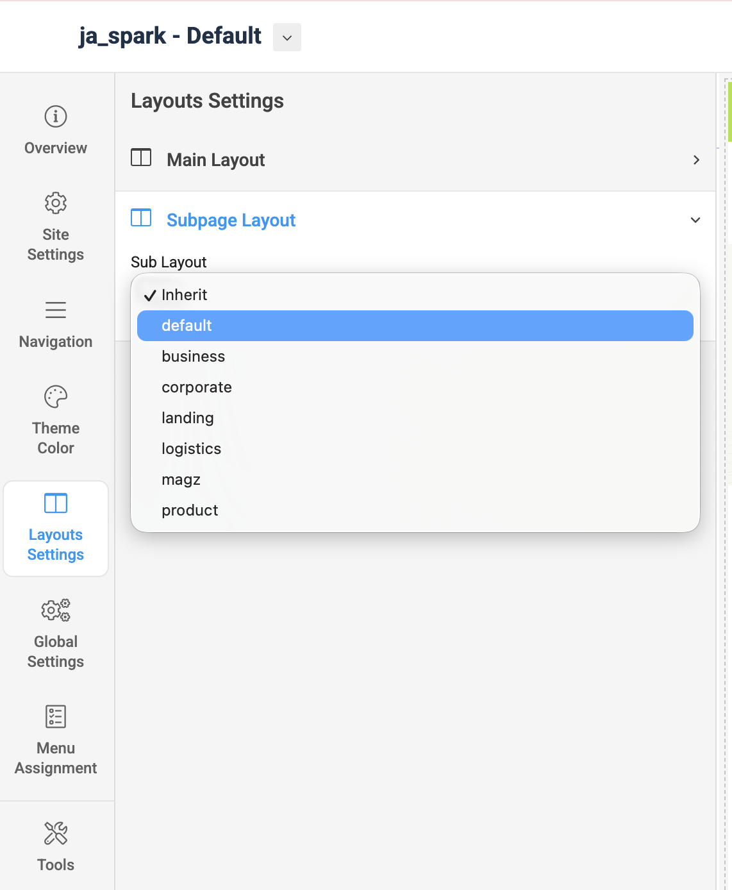Select corporate from the Sub Layout list
This screenshot has height=890, width=732.
coord(197,387)
